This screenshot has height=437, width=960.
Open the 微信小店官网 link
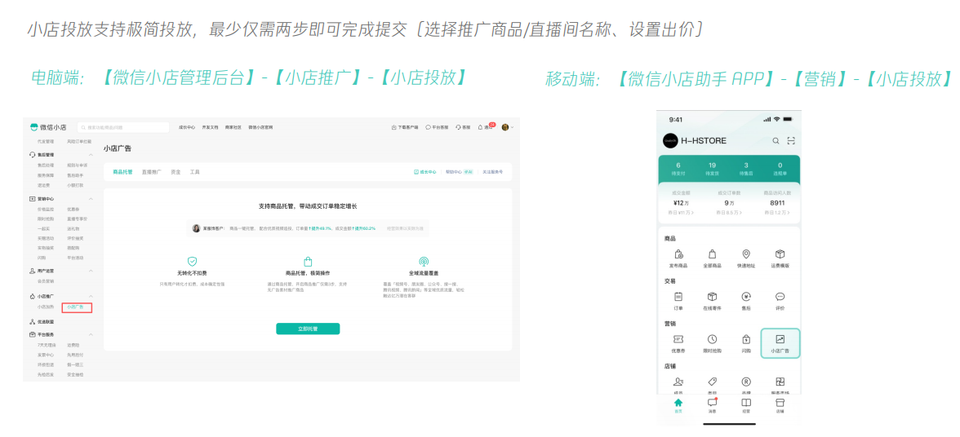(261, 127)
